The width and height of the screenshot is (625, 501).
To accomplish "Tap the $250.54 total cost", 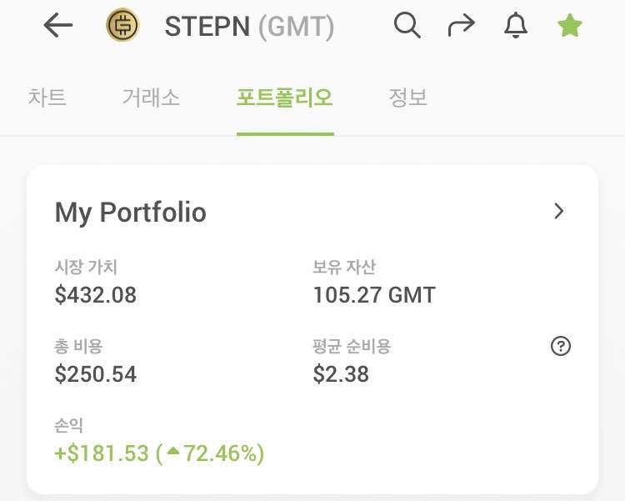I will [95, 373].
